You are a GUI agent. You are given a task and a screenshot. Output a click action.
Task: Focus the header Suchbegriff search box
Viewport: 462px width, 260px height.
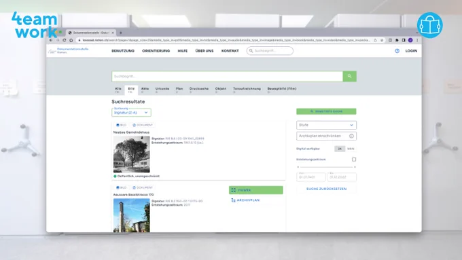pos(270,51)
